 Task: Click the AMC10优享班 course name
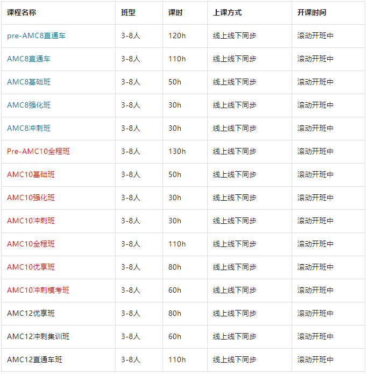tap(31, 267)
